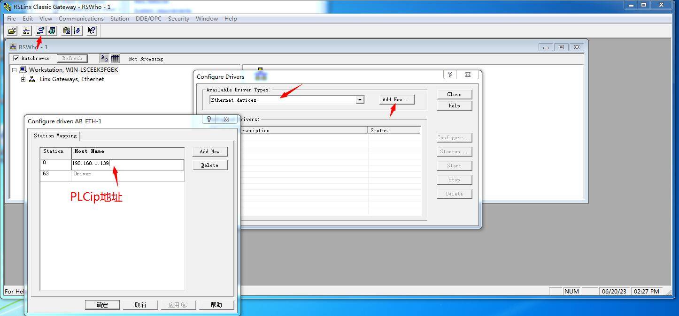Click the Host Name column header

tap(128, 153)
